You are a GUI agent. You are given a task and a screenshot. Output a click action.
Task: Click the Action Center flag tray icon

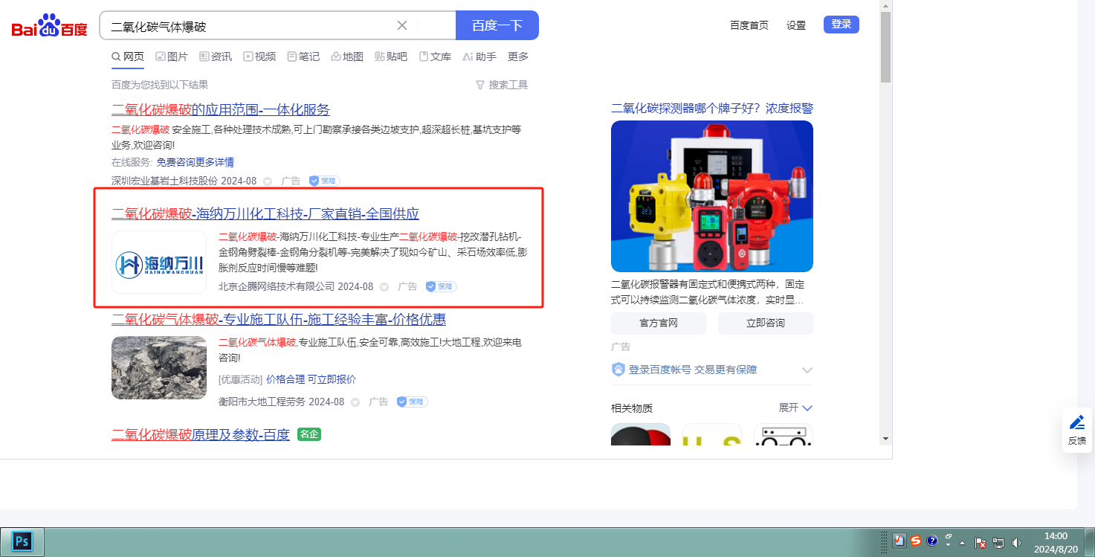click(981, 543)
